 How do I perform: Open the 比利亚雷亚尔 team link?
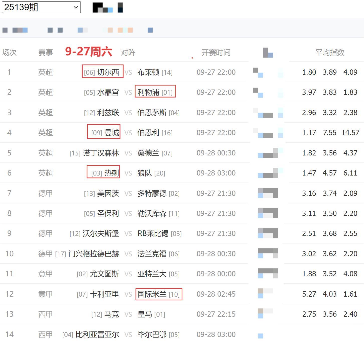[97, 334]
